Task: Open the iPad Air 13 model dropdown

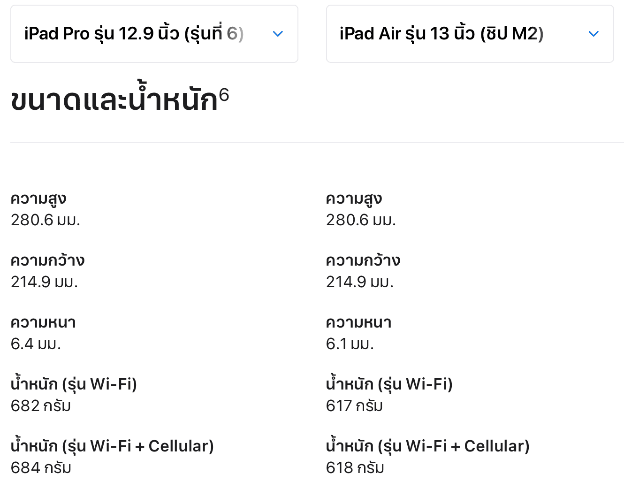Action: [470, 34]
